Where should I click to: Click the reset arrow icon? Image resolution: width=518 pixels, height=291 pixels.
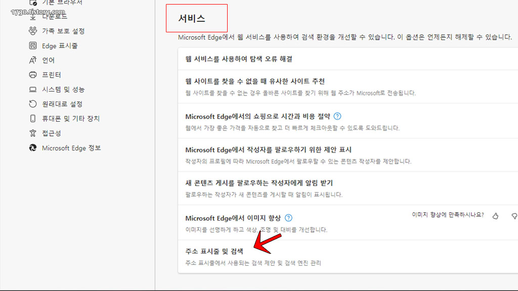[x=33, y=104]
